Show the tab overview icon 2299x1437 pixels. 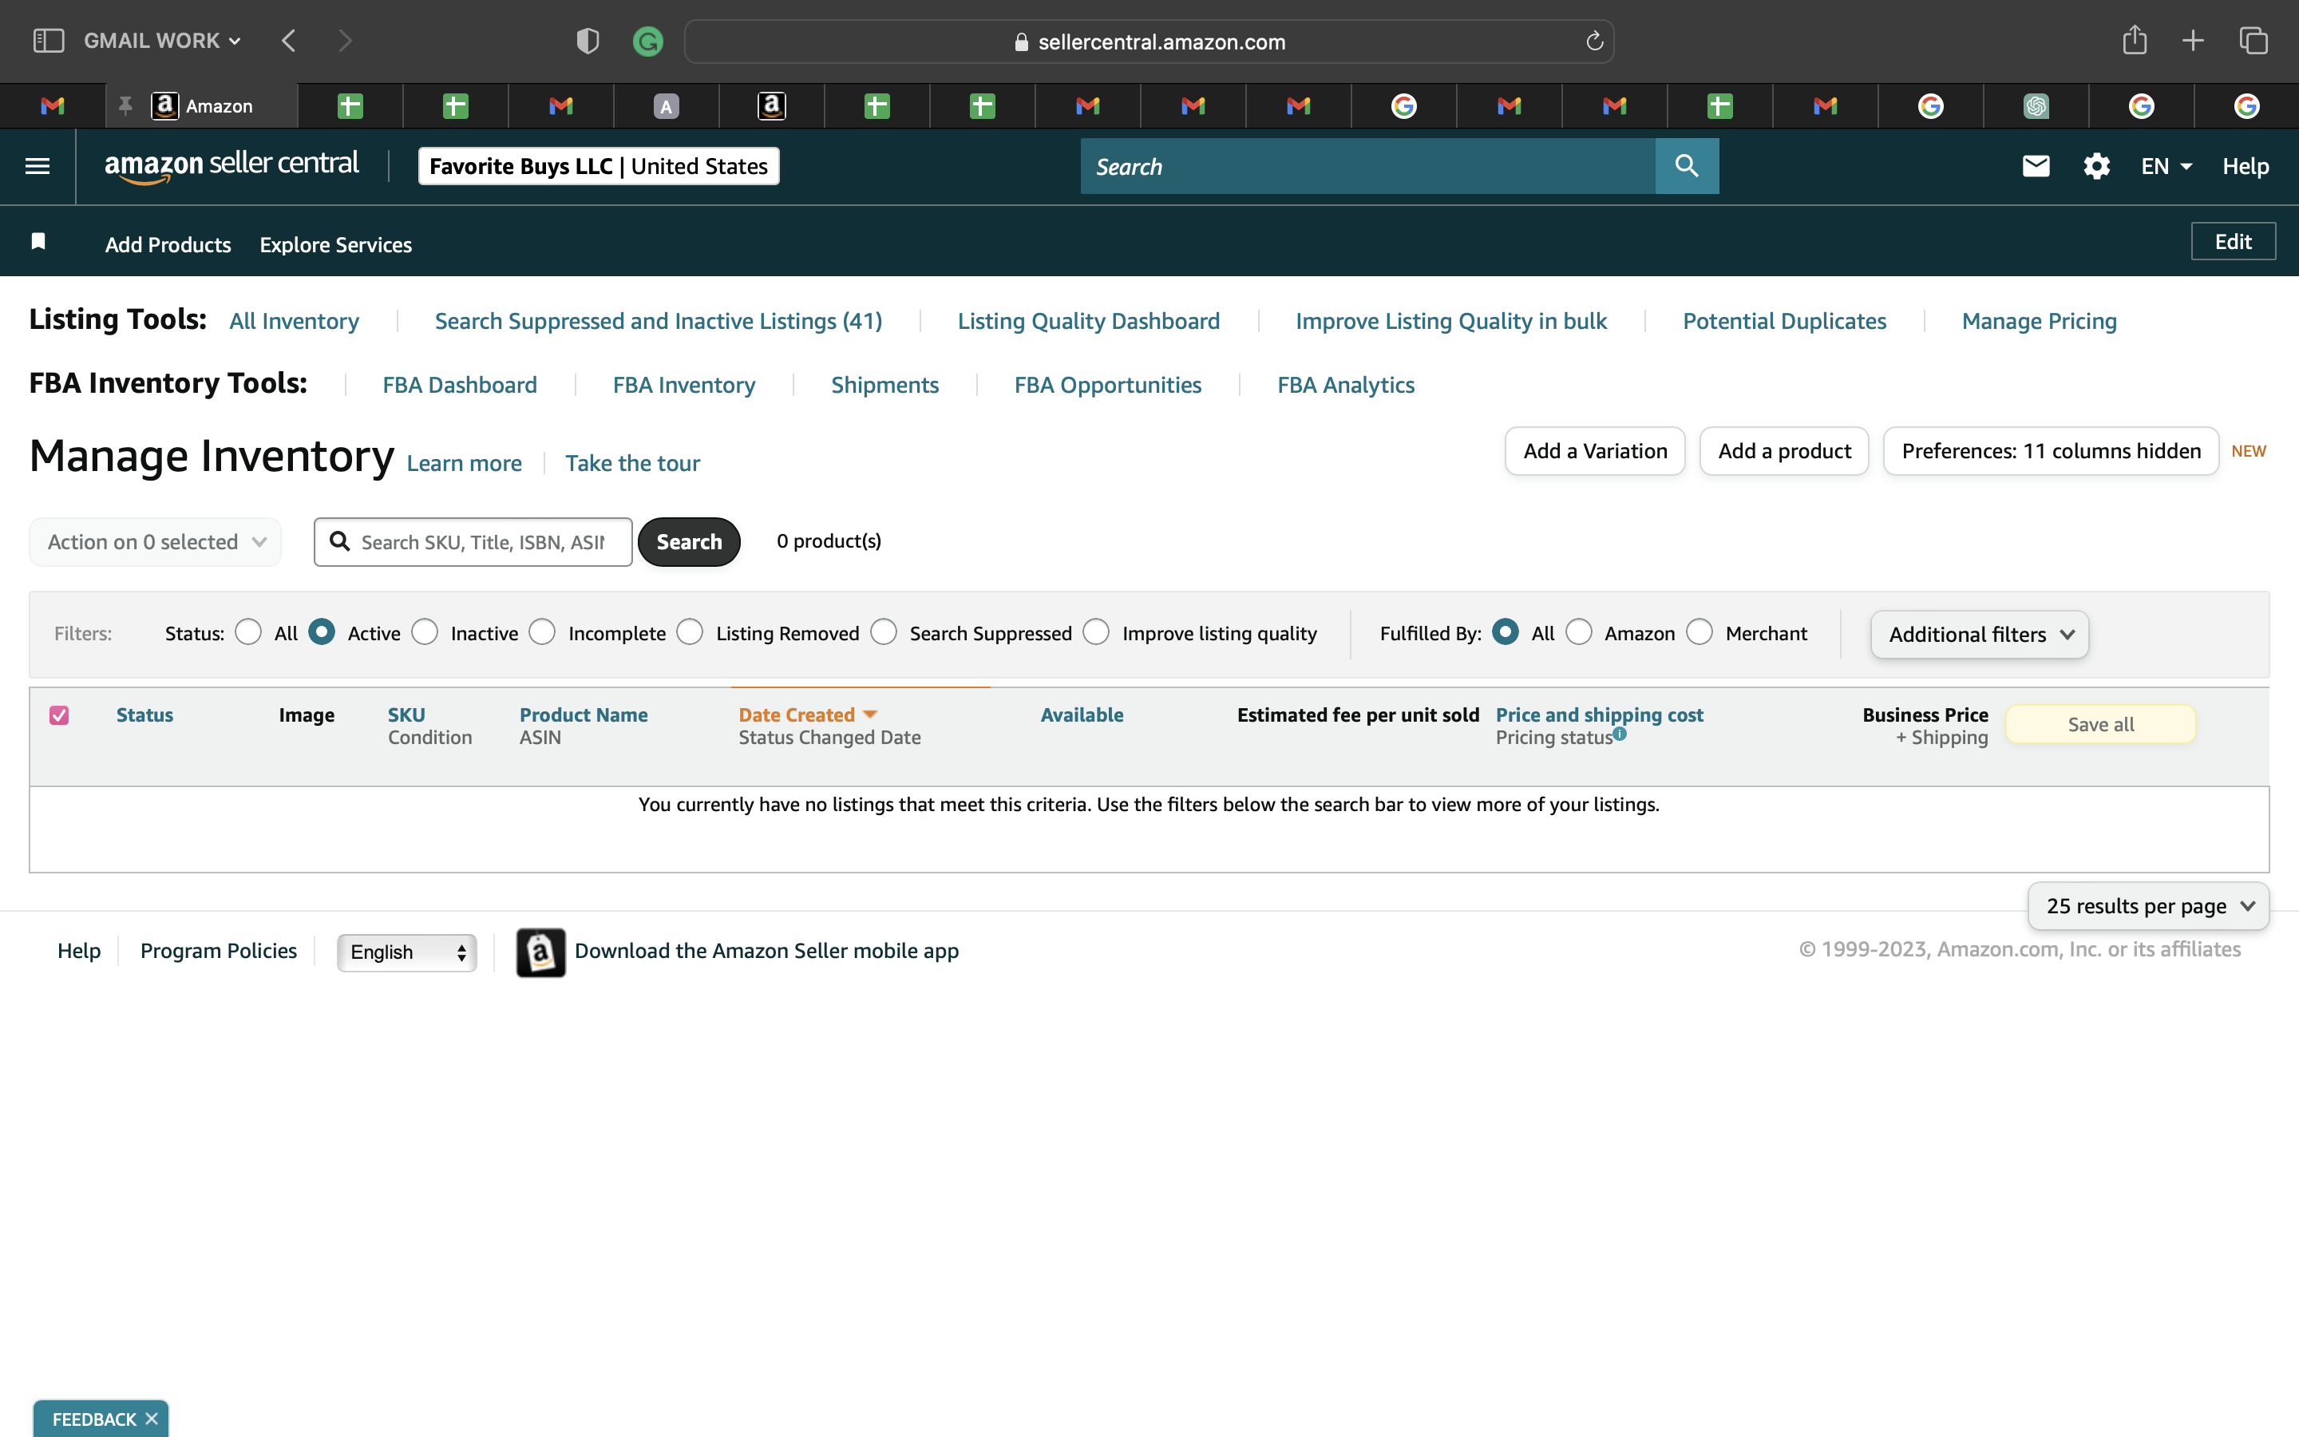coord(2253,41)
